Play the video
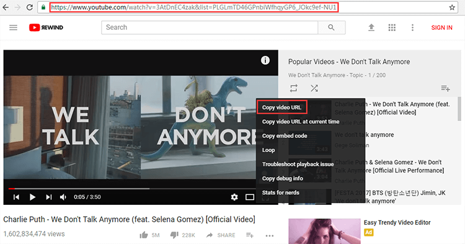This screenshot has width=465, height=244. click(32, 197)
